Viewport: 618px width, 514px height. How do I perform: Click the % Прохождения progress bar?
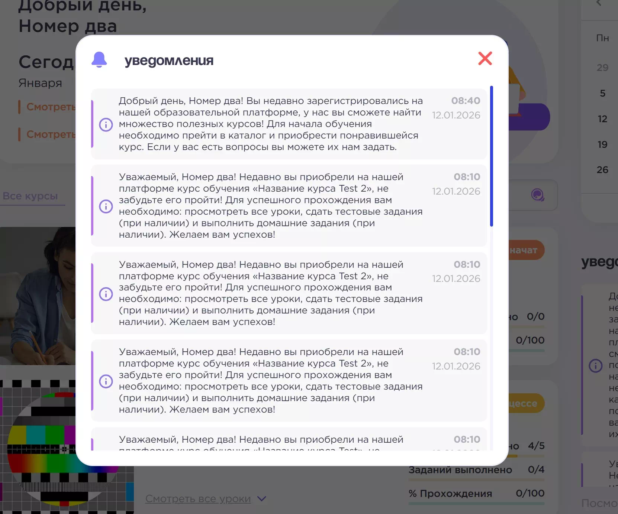[x=476, y=504]
